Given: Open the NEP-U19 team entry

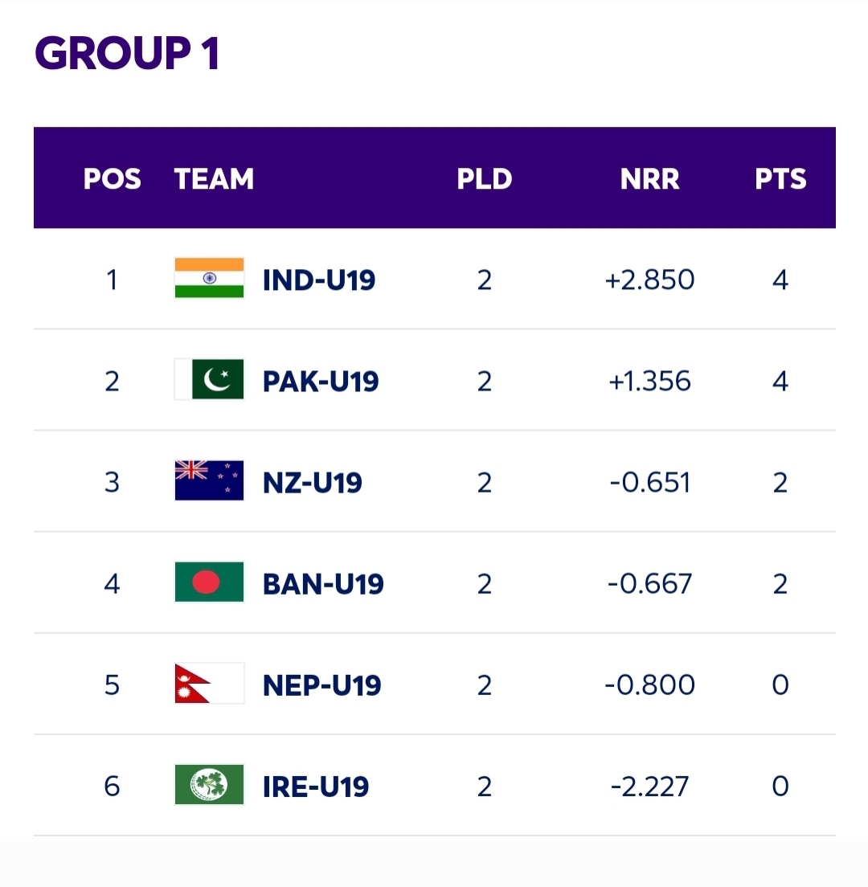Looking at the screenshot, I should (322, 685).
